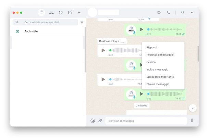Jump to latest messages with round arrow button

[193, 108]
